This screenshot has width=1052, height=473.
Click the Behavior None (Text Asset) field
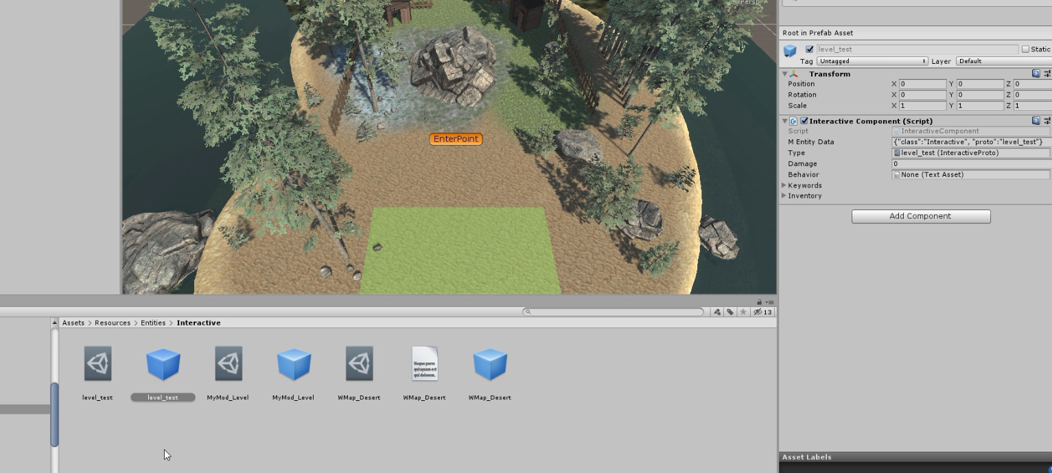(x=971, y=175)
